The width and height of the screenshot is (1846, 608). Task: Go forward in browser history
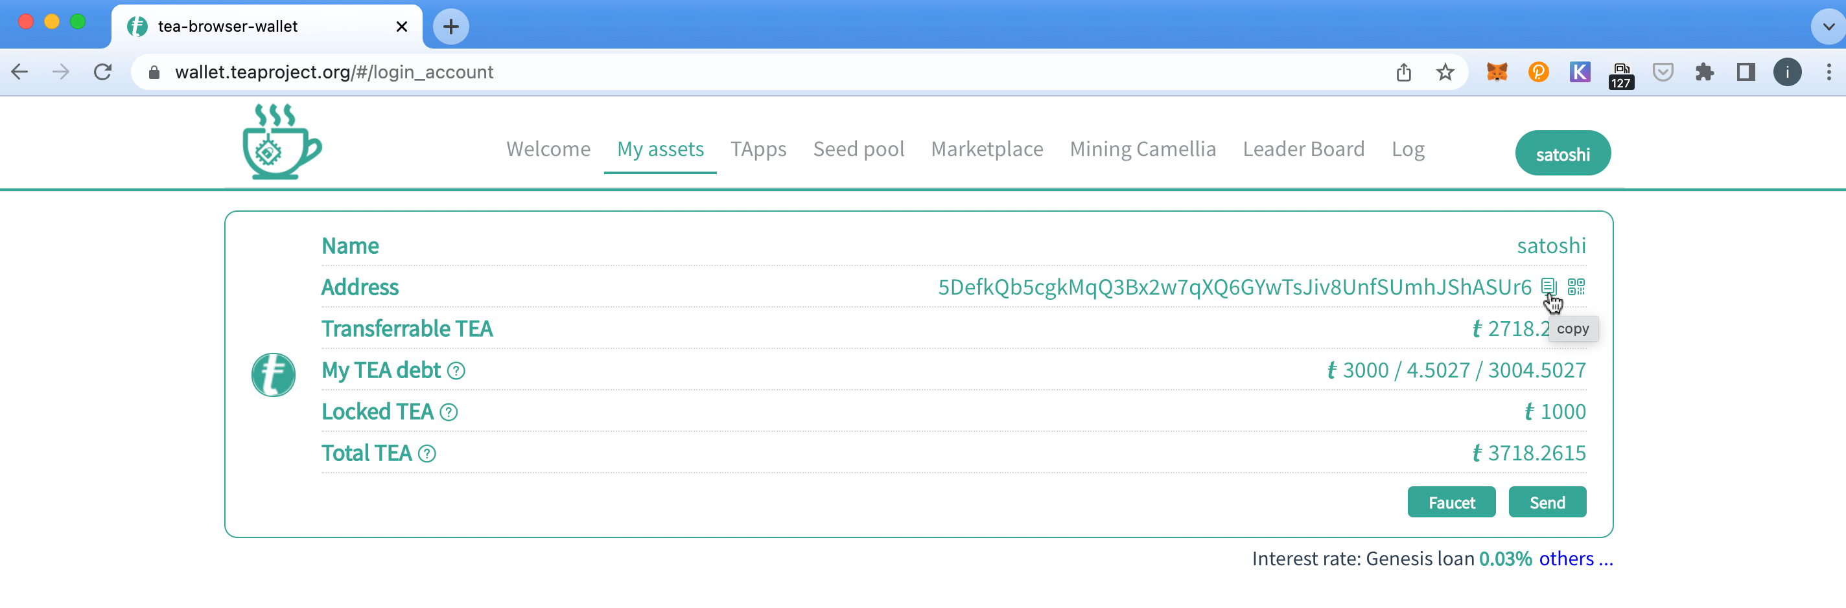click(61, 73)
